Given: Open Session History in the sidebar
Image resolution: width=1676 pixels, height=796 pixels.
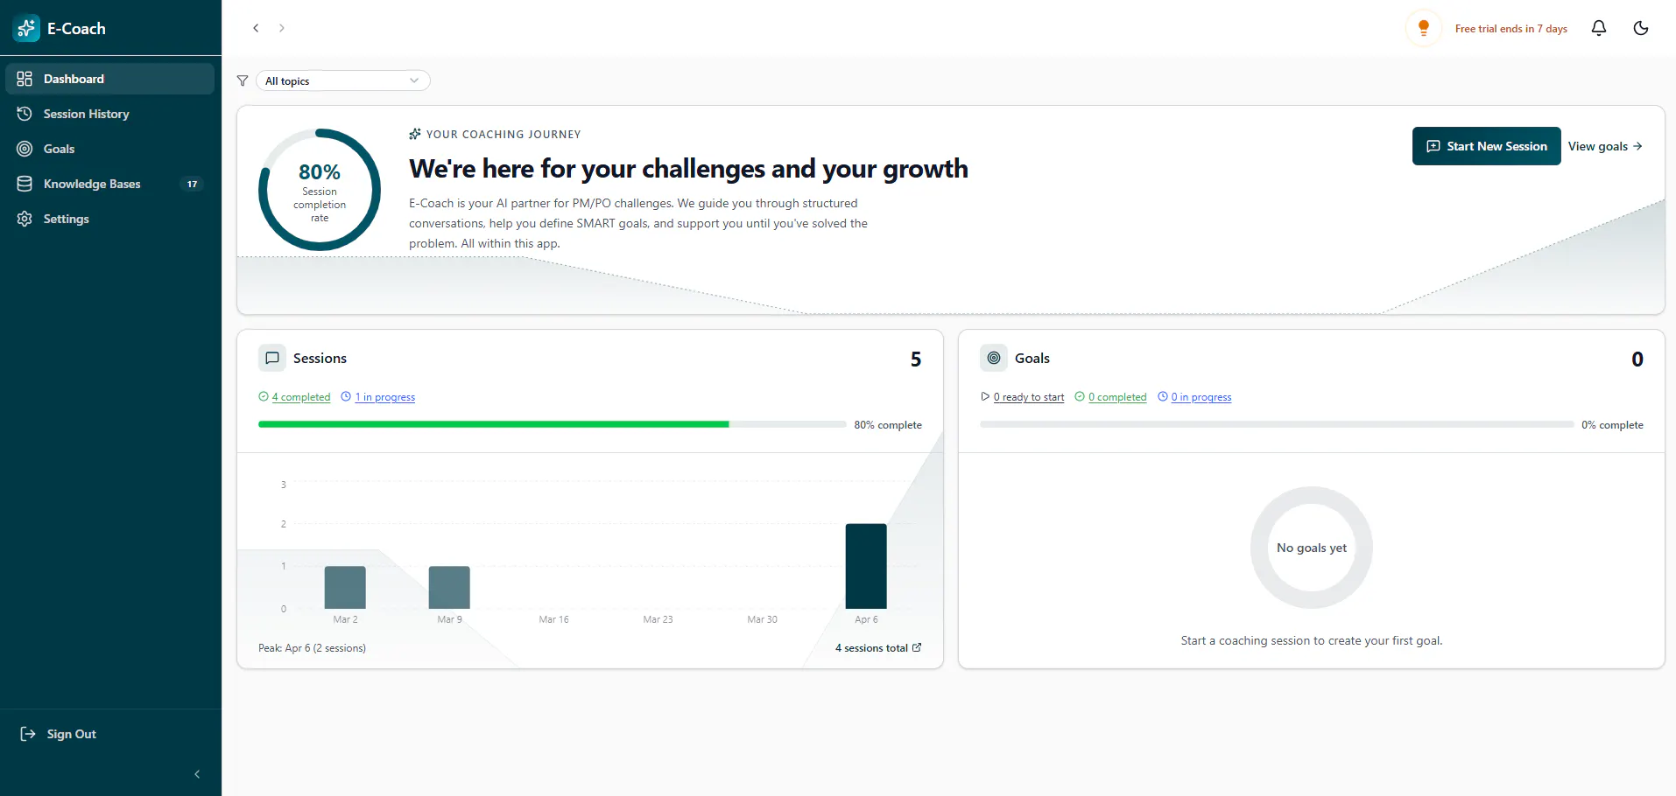Looking at the screenshot, I should coord(109,114).
